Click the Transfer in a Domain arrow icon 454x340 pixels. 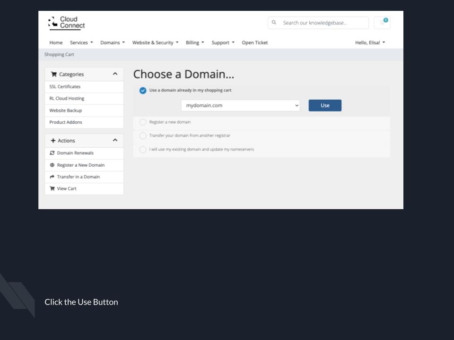click(52, 177)
